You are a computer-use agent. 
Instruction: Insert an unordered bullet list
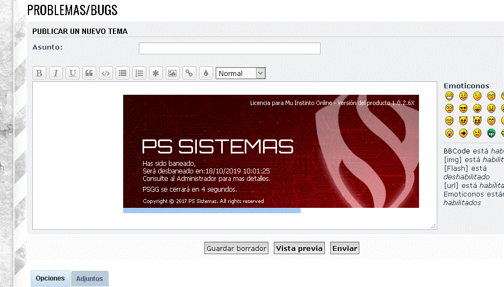[123, 74]
